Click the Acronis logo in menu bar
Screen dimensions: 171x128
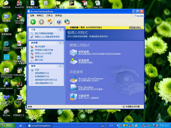[139, 16]
